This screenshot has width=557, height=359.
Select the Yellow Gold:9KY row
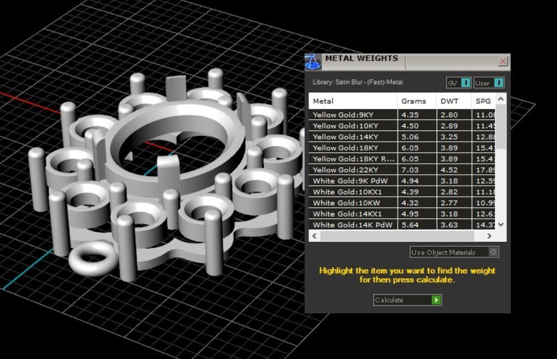pos(402,115)
